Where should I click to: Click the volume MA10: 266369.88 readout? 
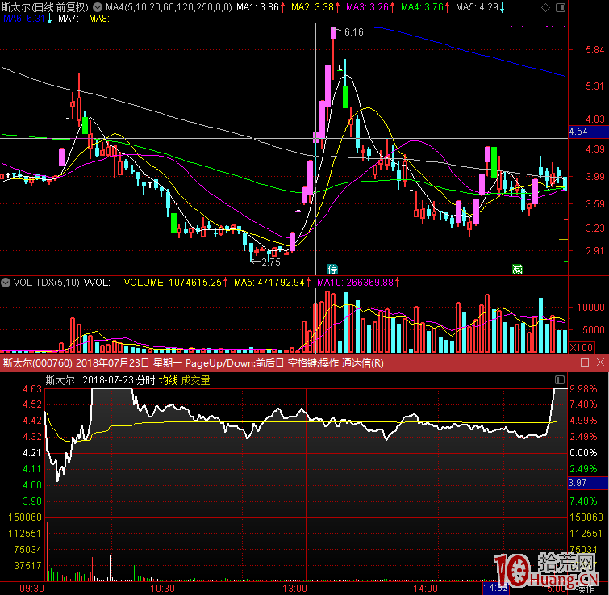[x=356, y=283]
